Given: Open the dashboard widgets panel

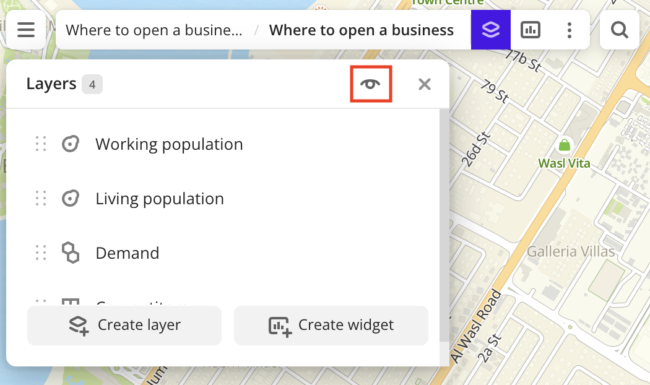Looking at the screenshot, I should click(x=531, y=30).
